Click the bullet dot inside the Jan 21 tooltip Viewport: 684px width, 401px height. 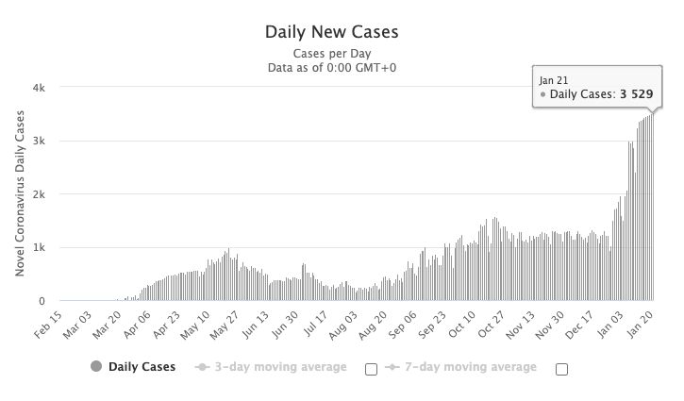pos(542,94)
